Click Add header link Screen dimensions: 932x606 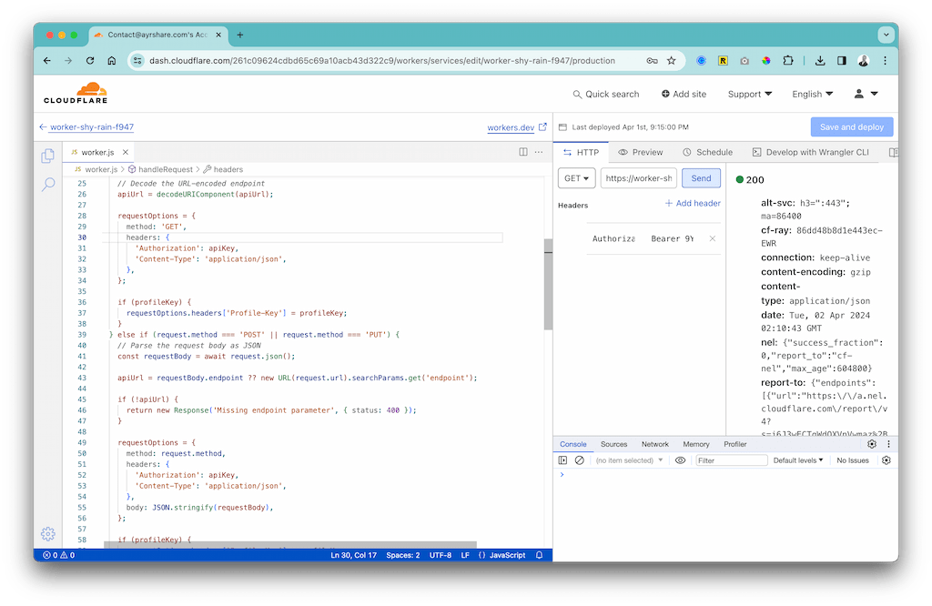pos(693,203)
